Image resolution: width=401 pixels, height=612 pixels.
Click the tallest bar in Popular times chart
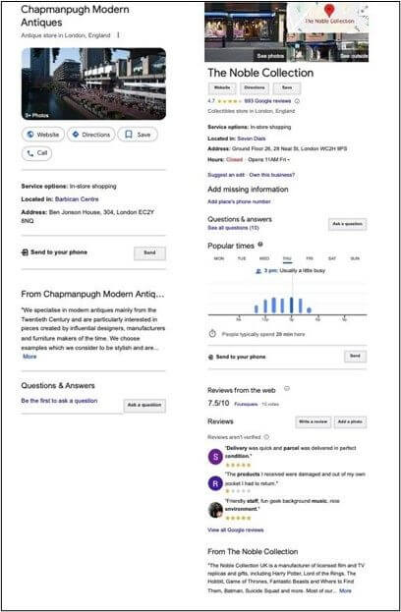tap(291, 306)
